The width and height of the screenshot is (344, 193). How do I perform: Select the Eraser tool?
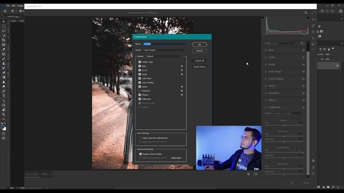pyautogui.click(x=4, y=72)
